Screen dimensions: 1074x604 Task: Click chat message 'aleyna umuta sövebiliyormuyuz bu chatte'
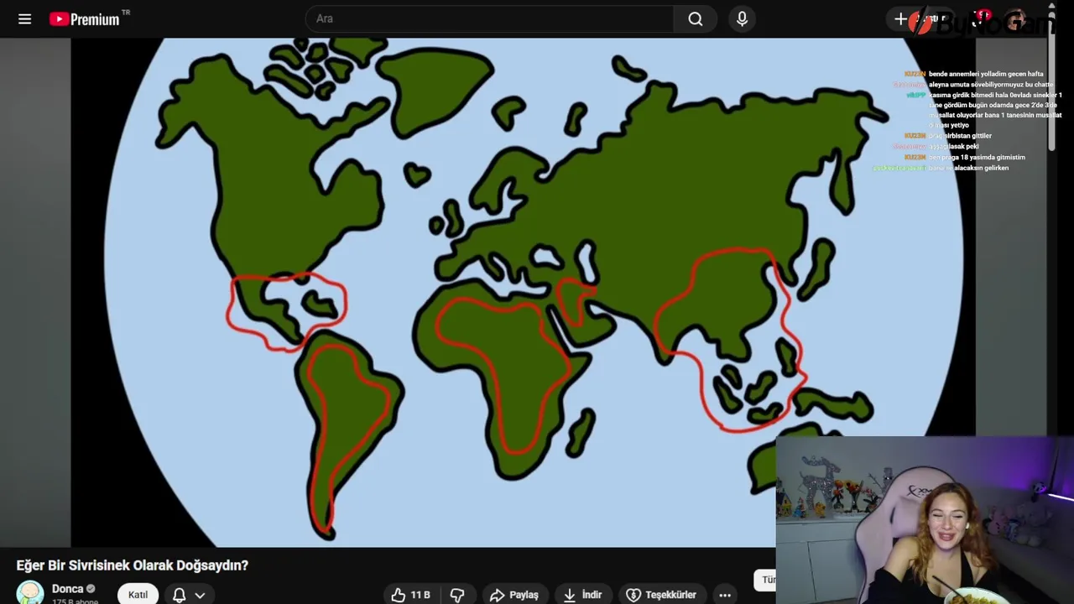991,85
